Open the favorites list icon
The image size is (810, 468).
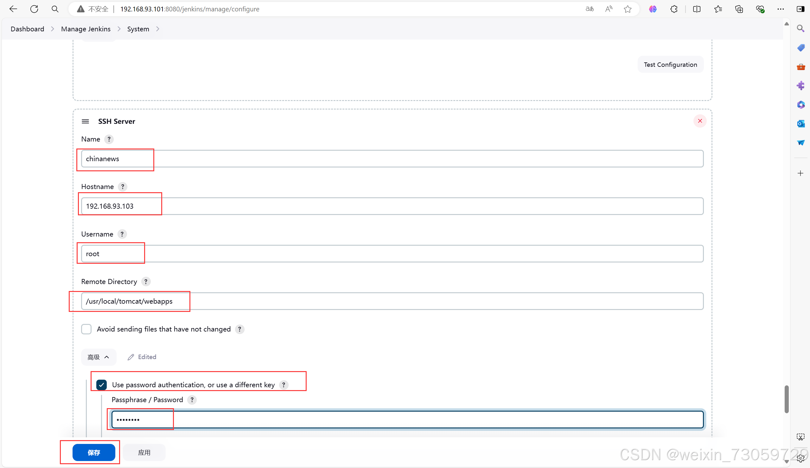coord(718,9)
